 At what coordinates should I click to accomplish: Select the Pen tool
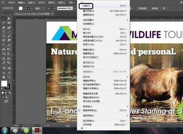(4, 28)
